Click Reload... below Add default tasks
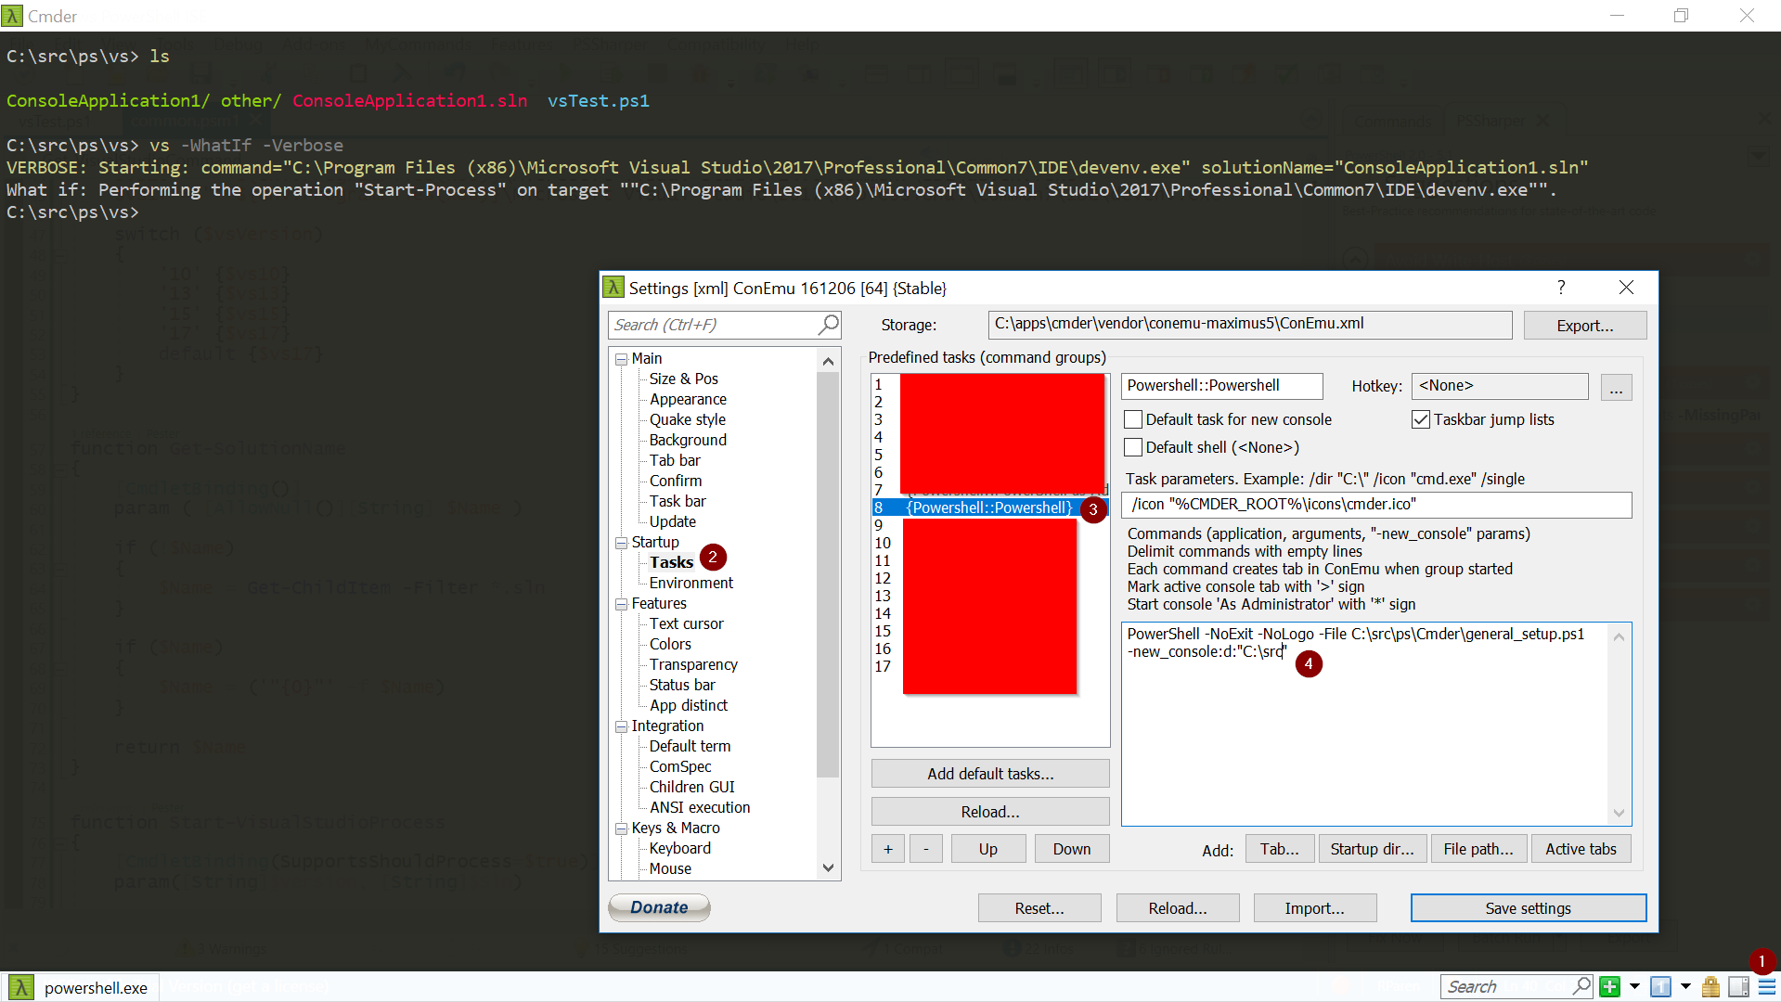 990,812
